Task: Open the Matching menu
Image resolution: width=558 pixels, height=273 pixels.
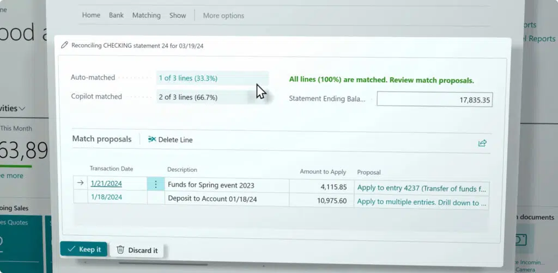Action: point(146,15)
